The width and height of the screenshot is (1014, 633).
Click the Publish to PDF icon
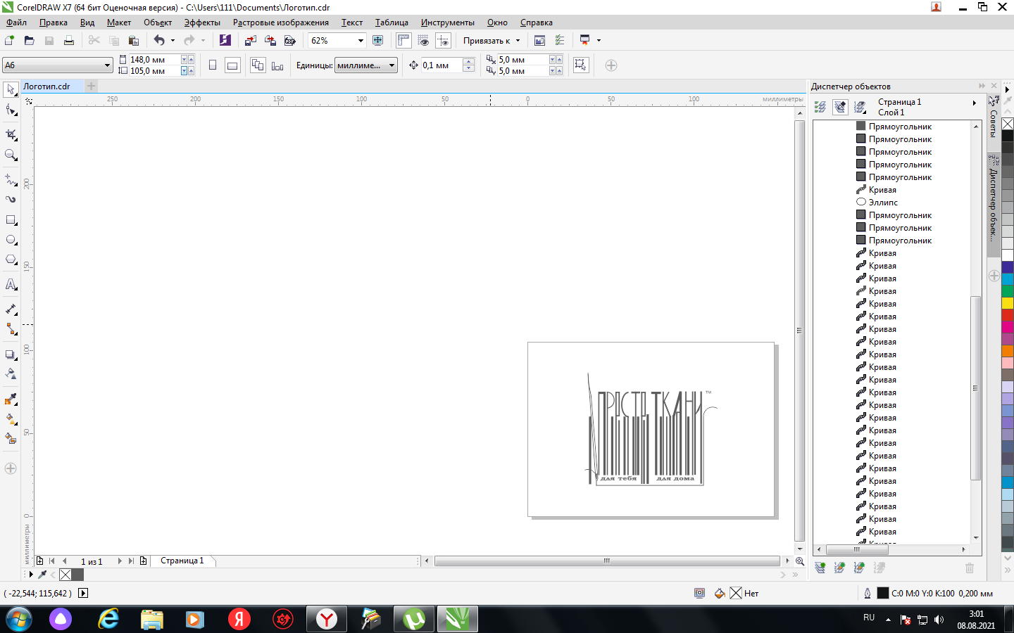coord(289,41)
